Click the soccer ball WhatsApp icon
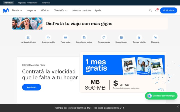180x112 pixels. click(149, 96)
